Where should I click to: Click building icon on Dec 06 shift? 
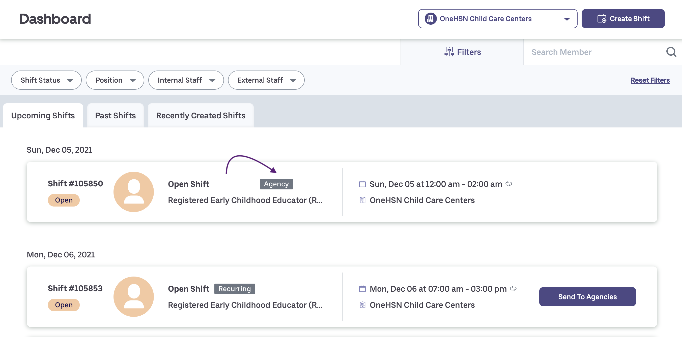pyautogui.click(x=362, y=305)
